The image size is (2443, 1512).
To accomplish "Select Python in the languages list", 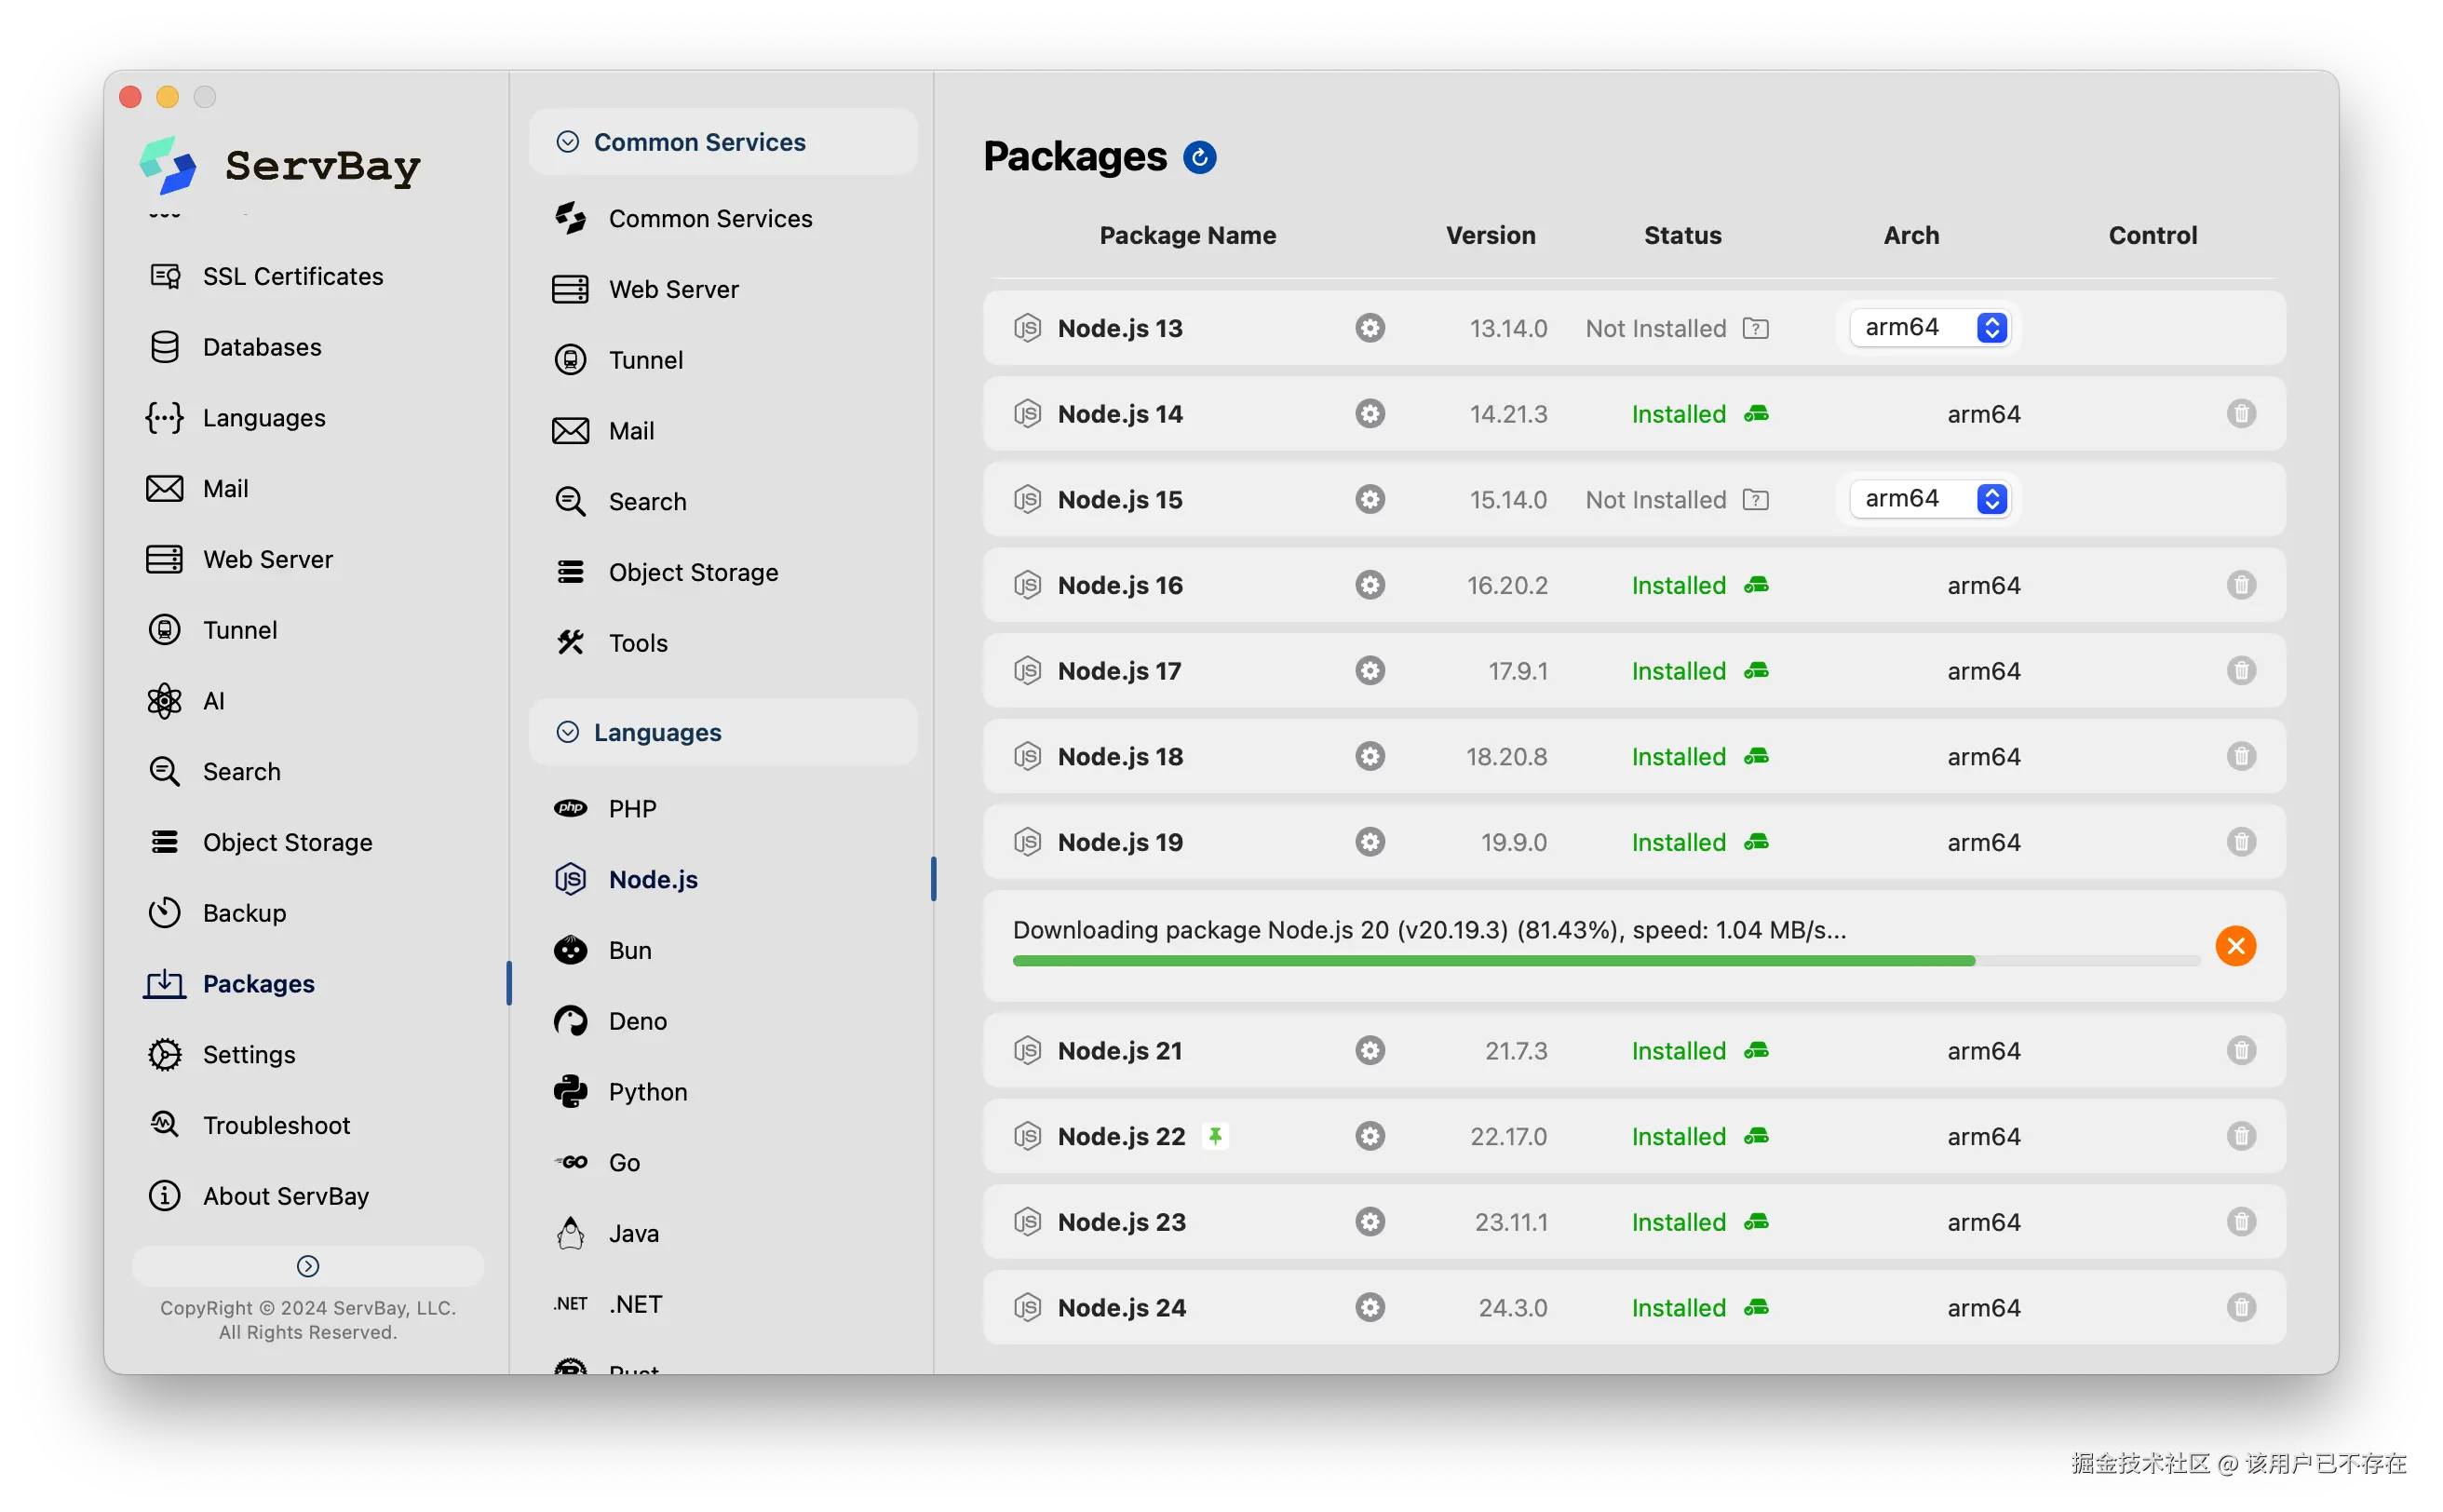I will pos(647,1092).
